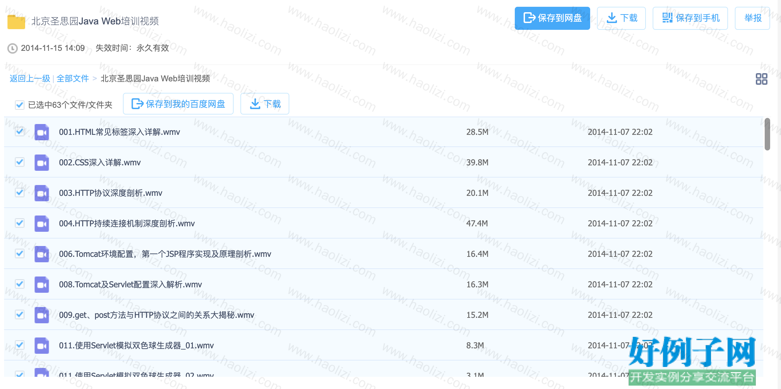Uncheck 009.get、post方法 file checkbox
The height and width of the screenshot is (389, 781).
[20, 314]
